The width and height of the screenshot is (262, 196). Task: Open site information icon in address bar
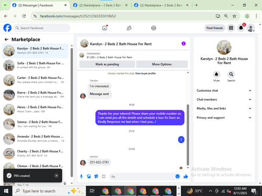click(35, 16)
